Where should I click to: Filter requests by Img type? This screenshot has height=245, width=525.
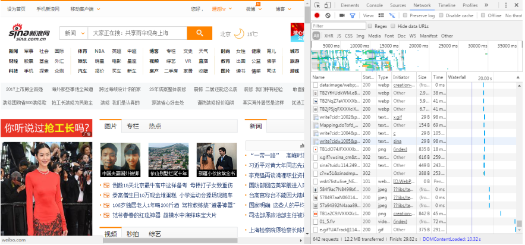(x=360, y=36)
